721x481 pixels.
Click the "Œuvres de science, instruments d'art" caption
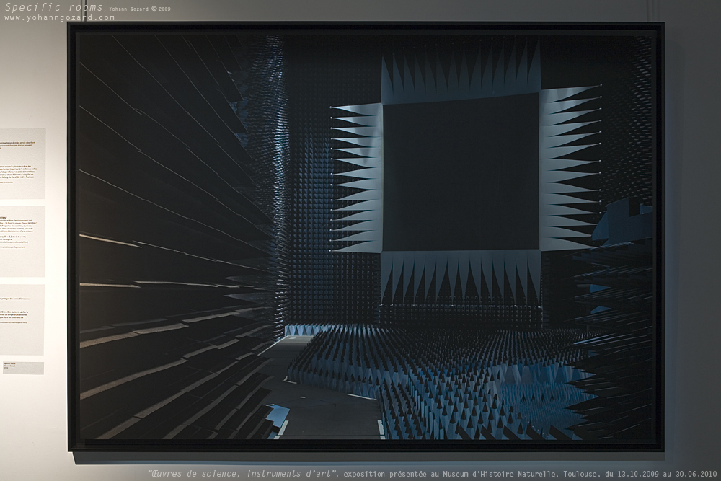[244, 474]
